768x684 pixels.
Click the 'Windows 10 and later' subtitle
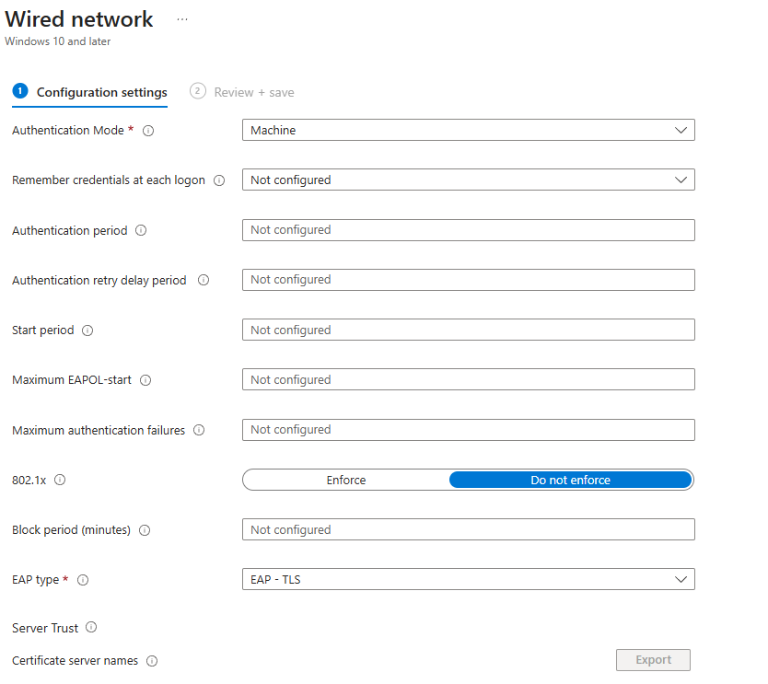[58, 41]
